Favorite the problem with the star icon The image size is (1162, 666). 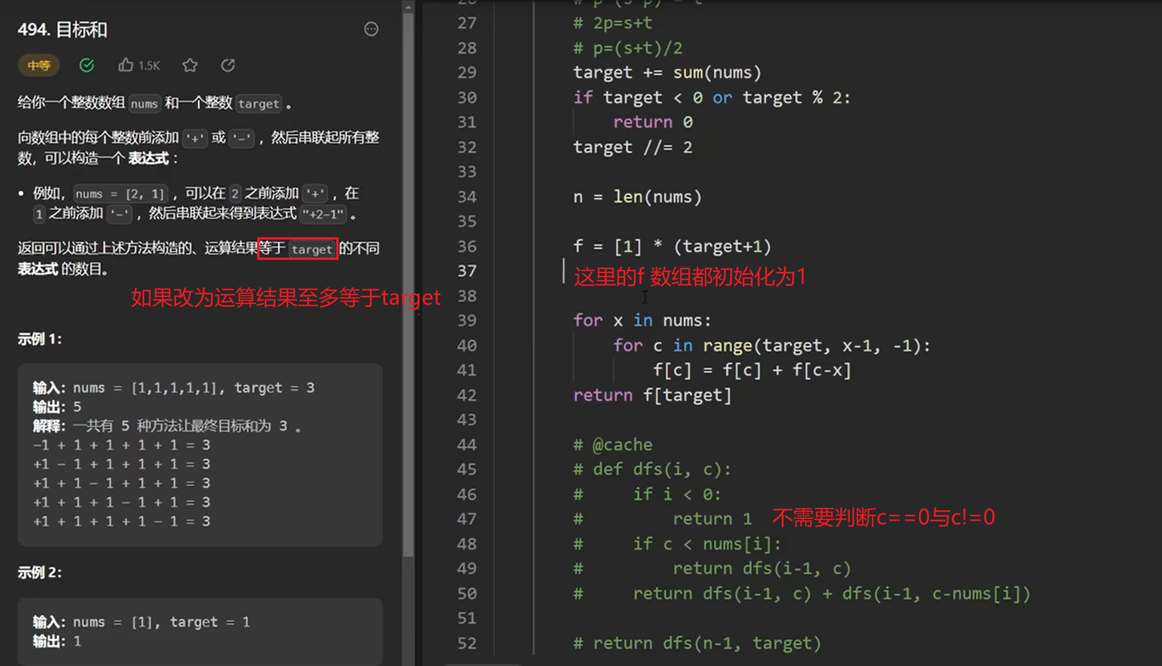pyautogui.click(x=190, y=65)
